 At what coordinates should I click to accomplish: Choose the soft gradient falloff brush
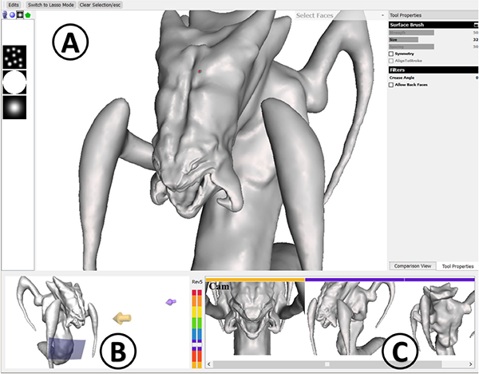[14, 108]
